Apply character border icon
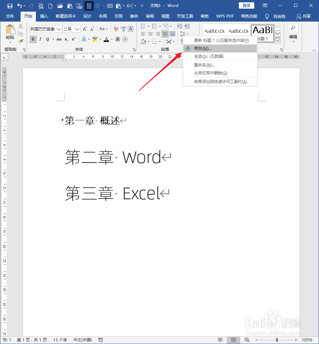The height and width of the screenshot is (344, 319). [x=131, y=29]
